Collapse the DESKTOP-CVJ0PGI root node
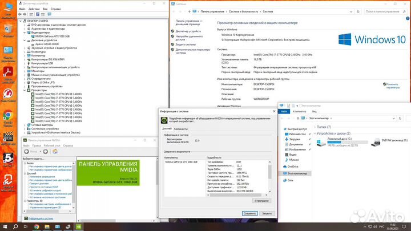Viewport: 411px width, 231px height. pyautogui.click(x=21, y=21)
